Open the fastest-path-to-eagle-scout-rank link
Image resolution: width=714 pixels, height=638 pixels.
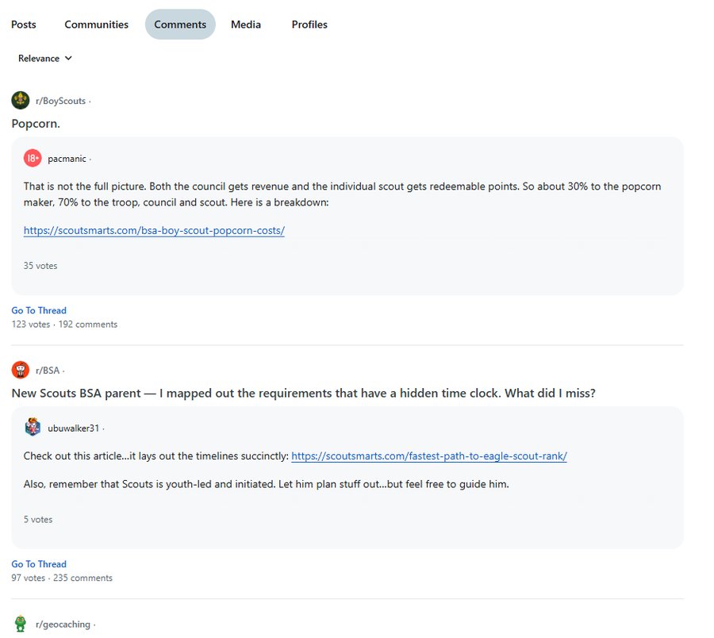(x=429, y=455)
